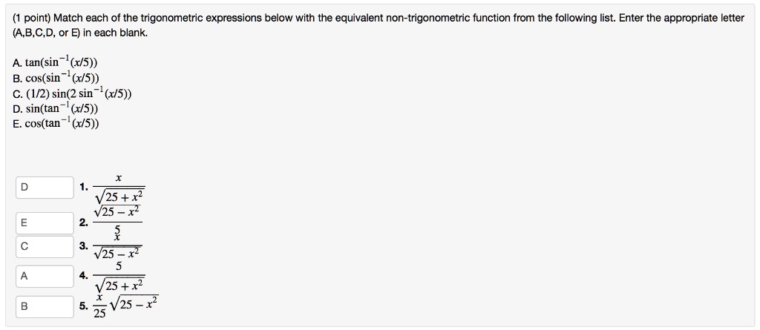Click the number label "1." beside the first formula
Screen dimensions: 760x330
pyautogui.click(x=84, y=188)
